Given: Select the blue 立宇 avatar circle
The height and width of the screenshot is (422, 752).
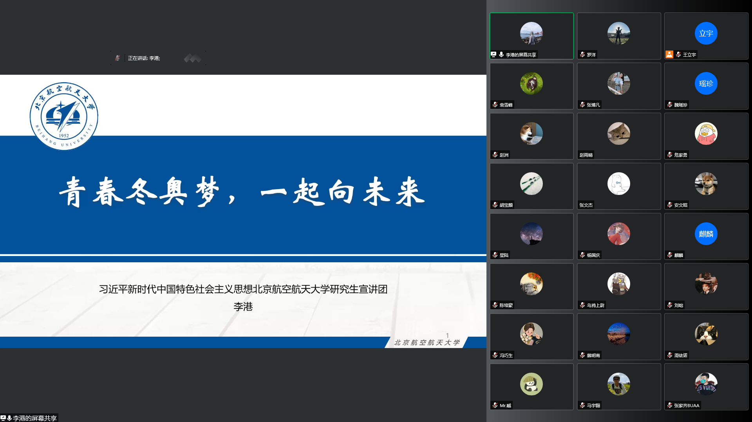Looking at the screenshot, I should (706, 33).
